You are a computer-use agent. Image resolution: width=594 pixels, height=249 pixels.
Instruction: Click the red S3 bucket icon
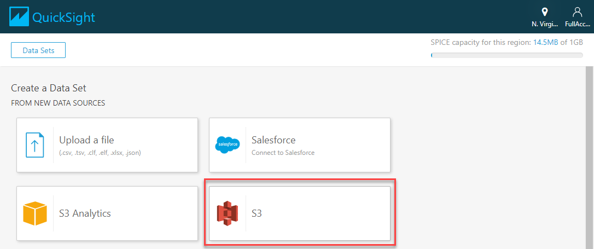click(x=228, y=214)
